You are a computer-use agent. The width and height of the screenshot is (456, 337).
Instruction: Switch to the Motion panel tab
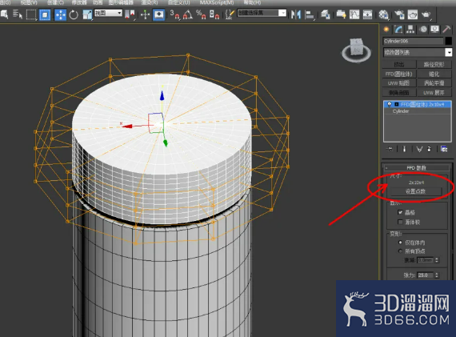[423, 30]
